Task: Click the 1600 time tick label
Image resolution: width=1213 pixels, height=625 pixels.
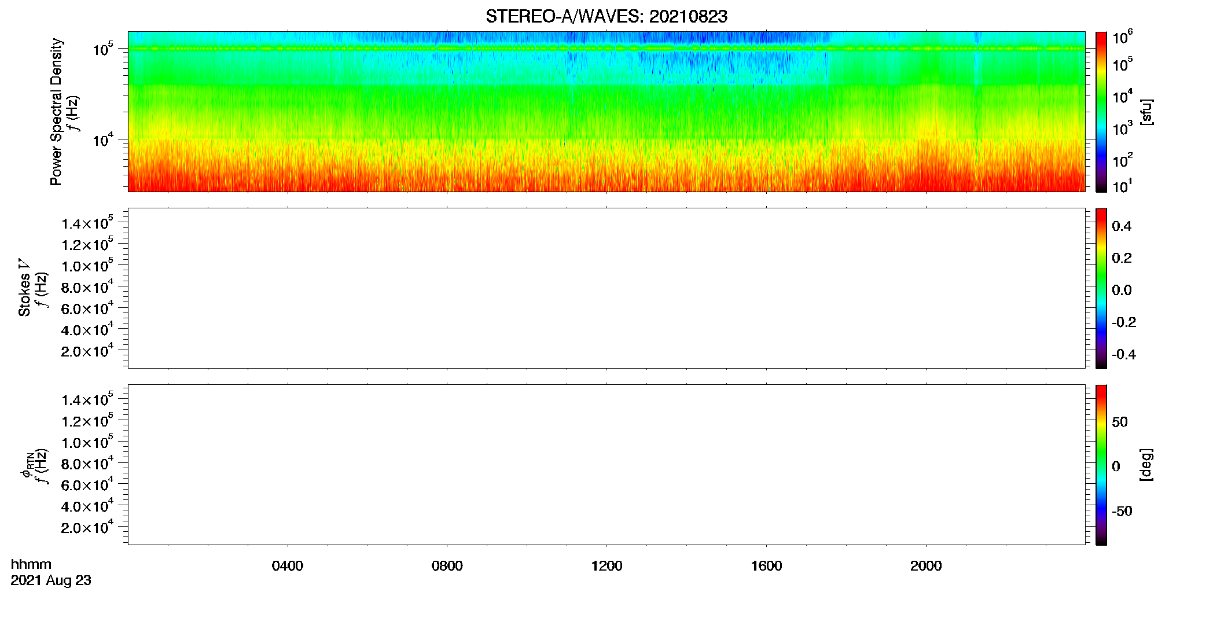Action: click(x=766, y=566)
